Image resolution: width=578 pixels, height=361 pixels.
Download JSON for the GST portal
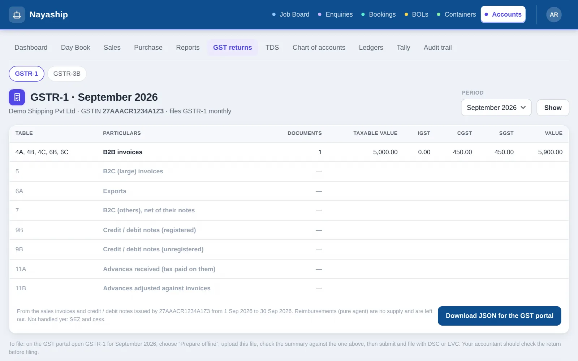coord(499,316)
